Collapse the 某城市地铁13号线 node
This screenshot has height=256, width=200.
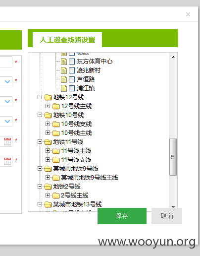40,204
